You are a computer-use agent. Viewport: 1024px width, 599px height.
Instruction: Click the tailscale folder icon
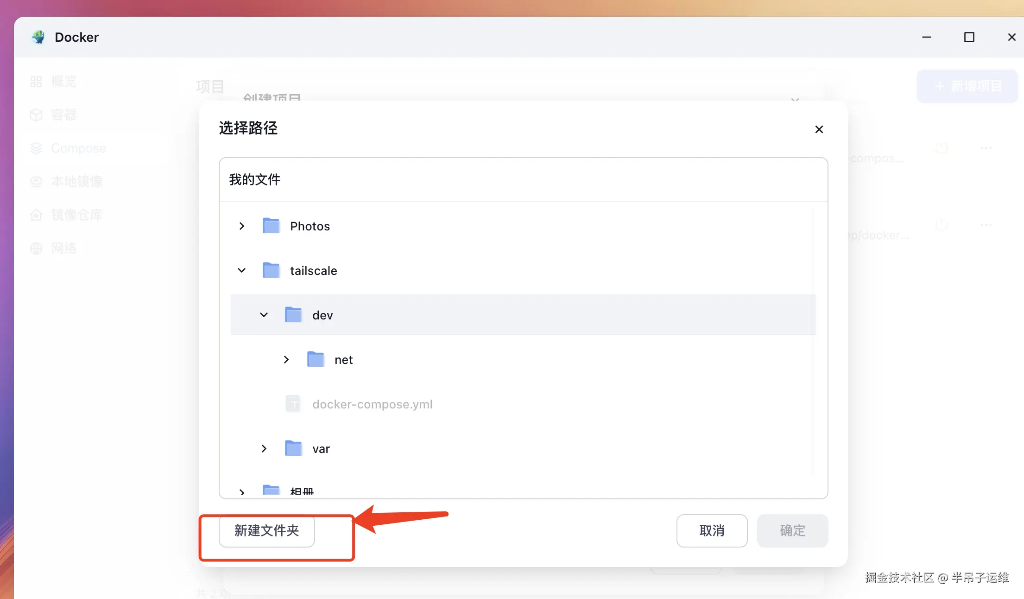point(271,270)
